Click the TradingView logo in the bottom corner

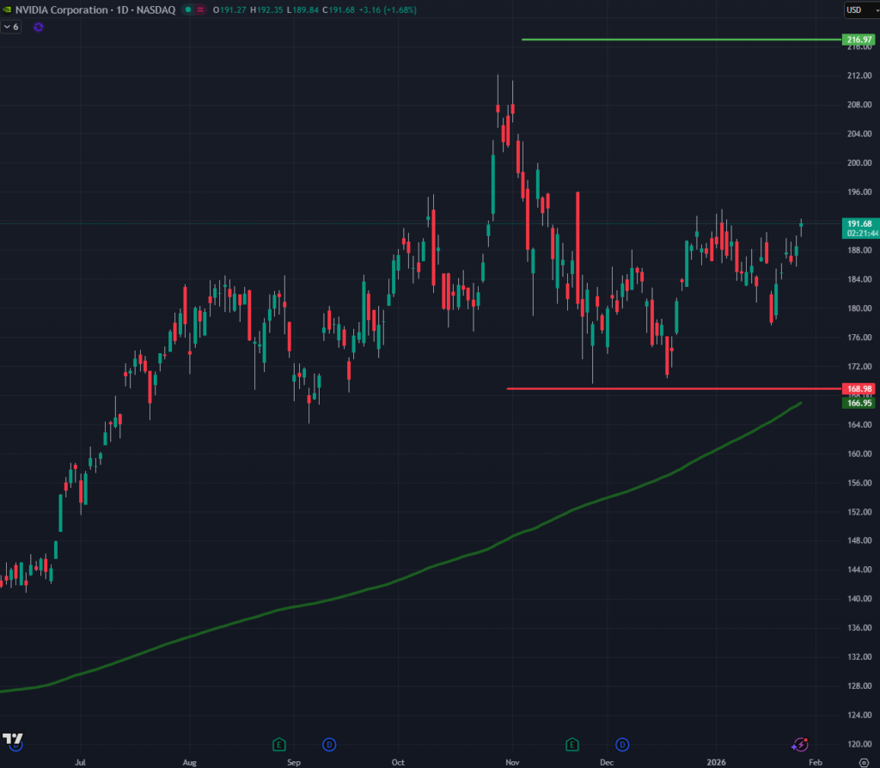(x=13, y=739)
